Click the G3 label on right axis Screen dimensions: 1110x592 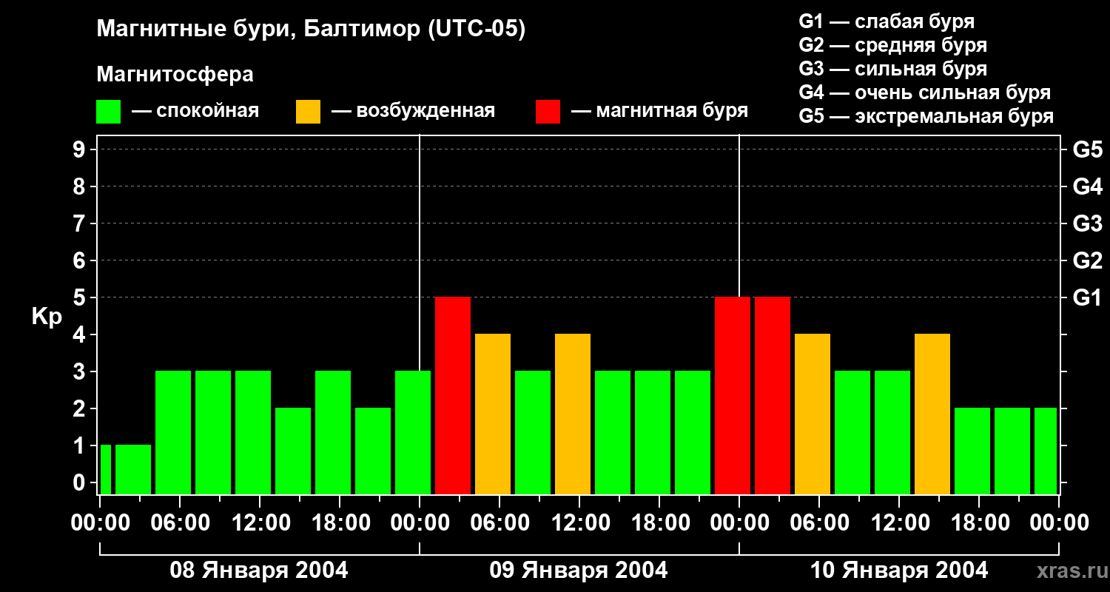click(1087, 223)
